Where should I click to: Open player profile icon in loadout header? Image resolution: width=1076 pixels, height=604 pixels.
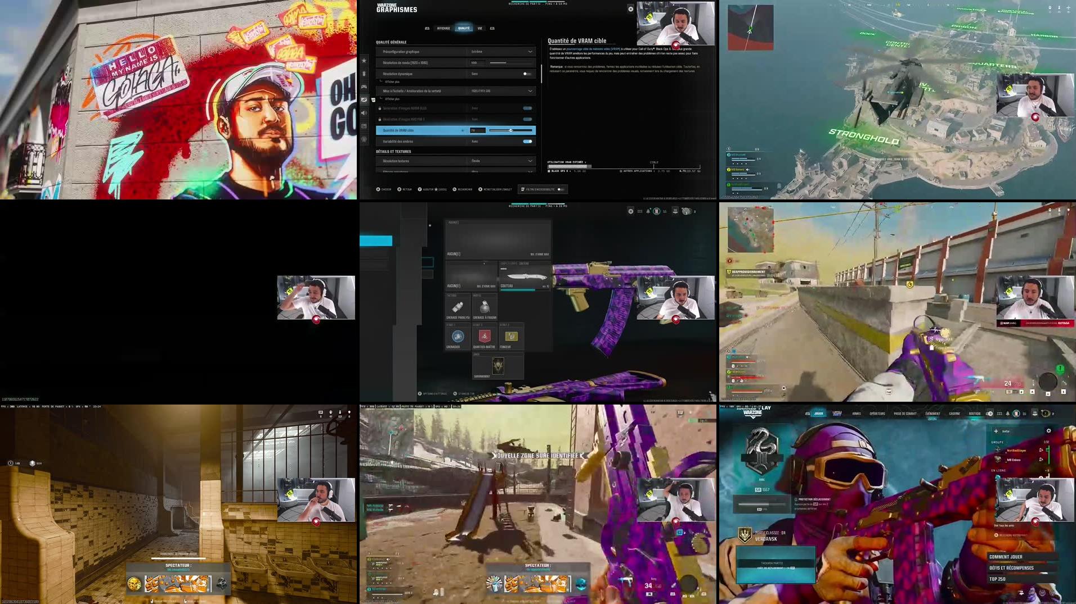656,211
